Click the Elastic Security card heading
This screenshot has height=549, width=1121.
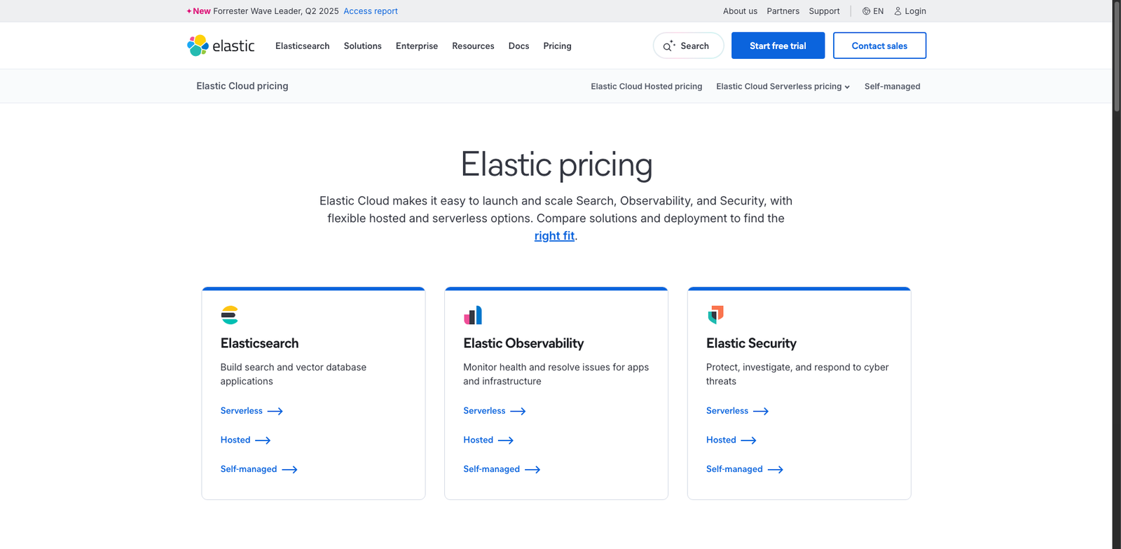[751, 344]
